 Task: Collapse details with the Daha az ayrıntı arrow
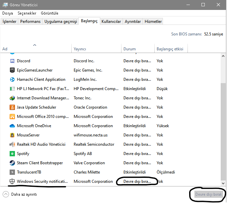tap(6, 194)
